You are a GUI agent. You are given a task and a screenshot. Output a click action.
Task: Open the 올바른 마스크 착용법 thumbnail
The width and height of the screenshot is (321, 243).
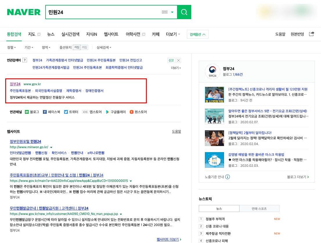(214, 160)
